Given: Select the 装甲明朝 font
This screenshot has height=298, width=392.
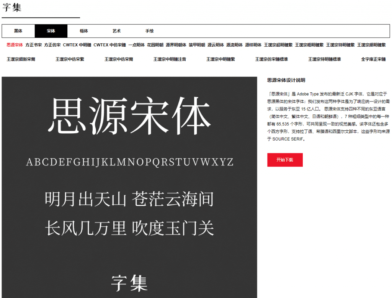Looking at the screenshot, I should tap(197, 45).
